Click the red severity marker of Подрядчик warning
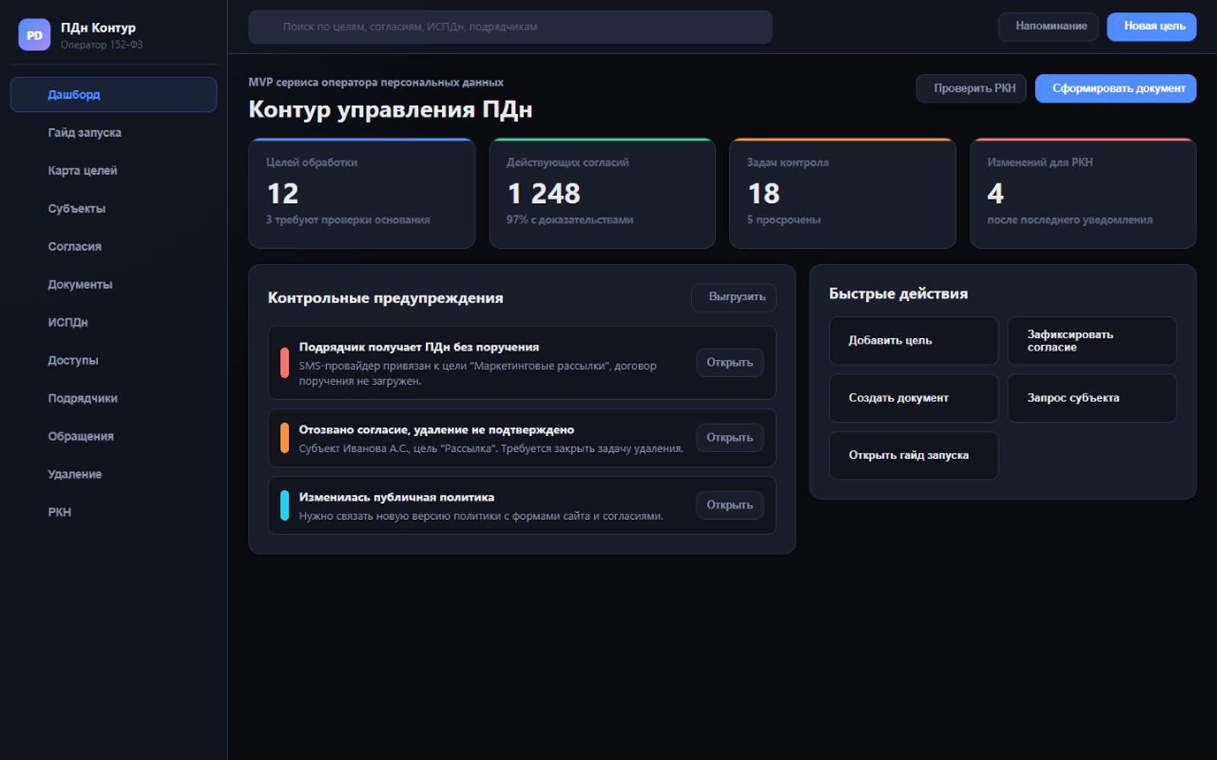 pyautogui.click(x=284, y=363)
